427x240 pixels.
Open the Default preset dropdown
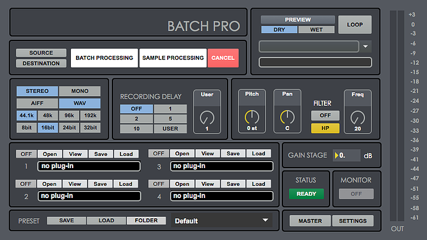[x=222, y=220]
